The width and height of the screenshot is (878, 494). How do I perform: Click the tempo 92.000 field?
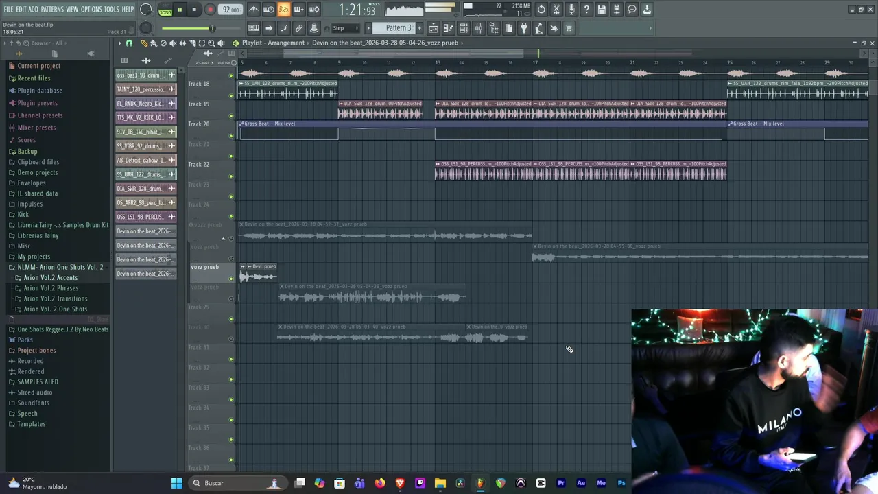(230, 10)
